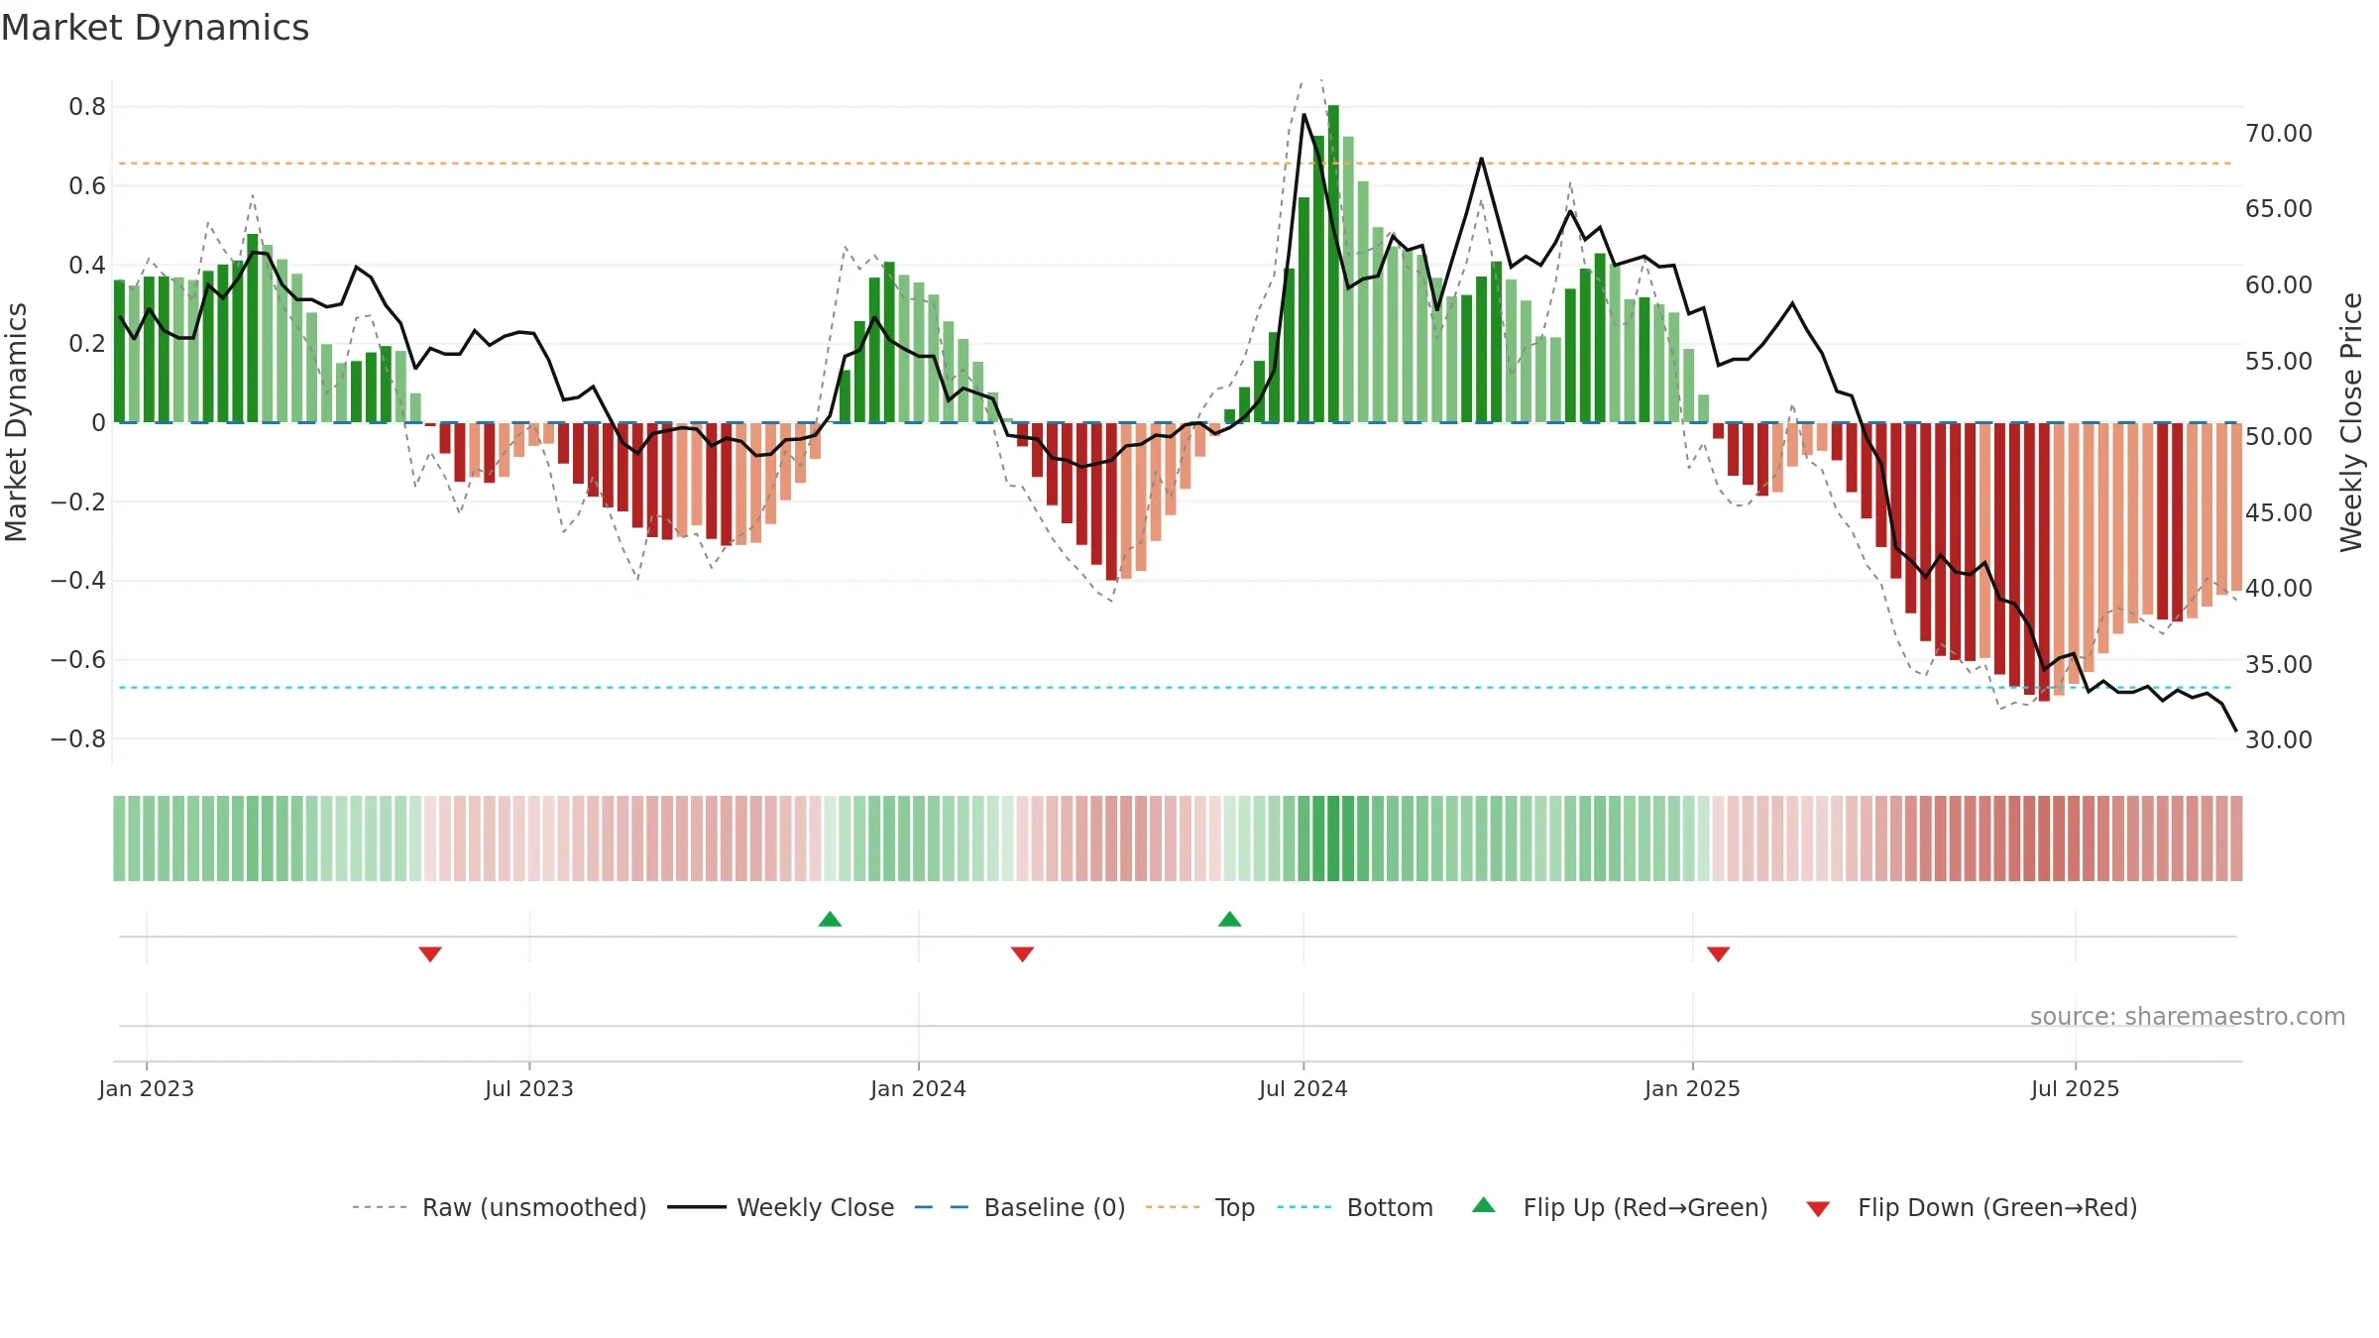This screenshot has height=1338, width=2379.
Task: Click the red Flip Down legend triangle icon
Action: coord(1818,1209)
